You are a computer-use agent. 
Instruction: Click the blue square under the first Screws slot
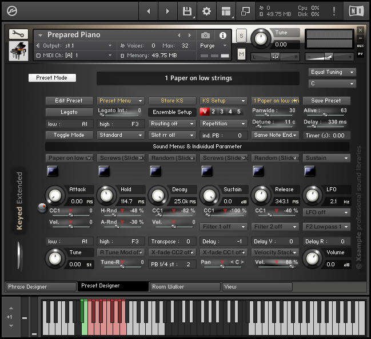104,171
